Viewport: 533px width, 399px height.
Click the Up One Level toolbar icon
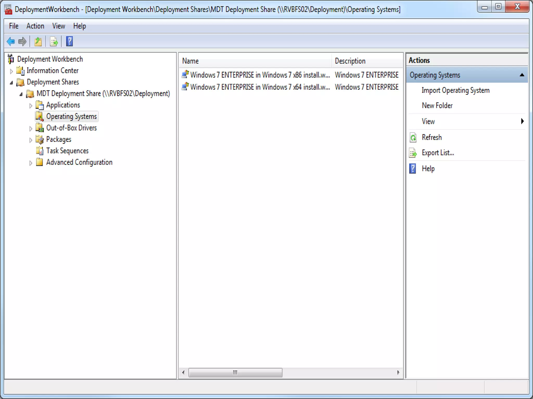(38, 41)
